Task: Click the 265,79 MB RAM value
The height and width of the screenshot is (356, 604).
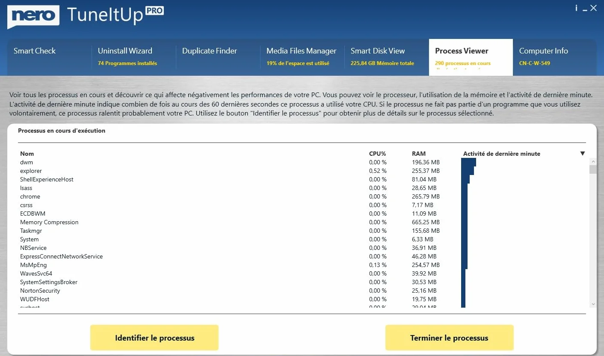Action: (x=426, y=196)
